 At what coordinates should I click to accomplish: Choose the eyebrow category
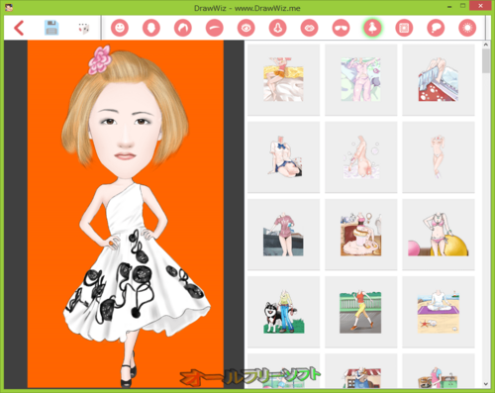[x=215, y=28]
